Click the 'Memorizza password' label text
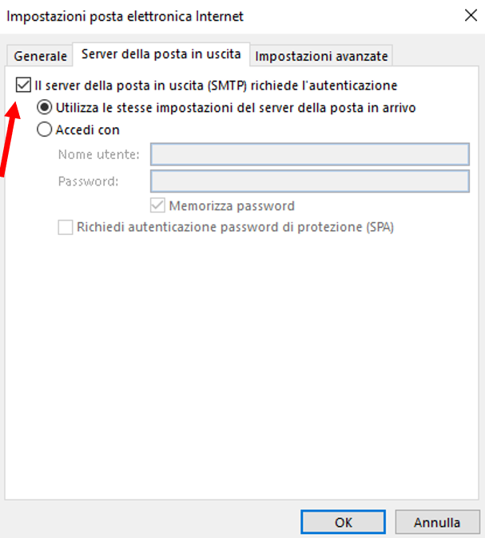The image size is (485, 538). coord(232,205)
